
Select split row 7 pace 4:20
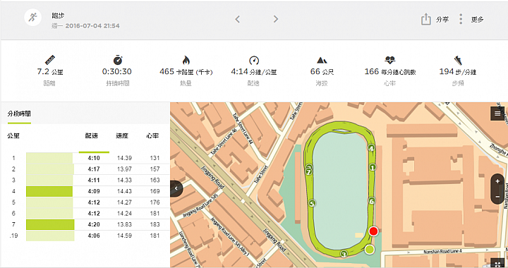[x=94, y=224]
